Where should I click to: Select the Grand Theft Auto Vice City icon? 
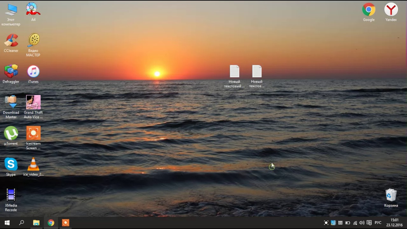pyautogui.click(x=33, y=107)
